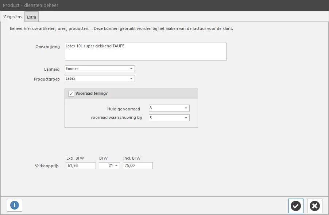329x215 pixels.
Task: Toggle the Voorraad telling checkbox
Action: pyautogui.click(x=71, y=93)
